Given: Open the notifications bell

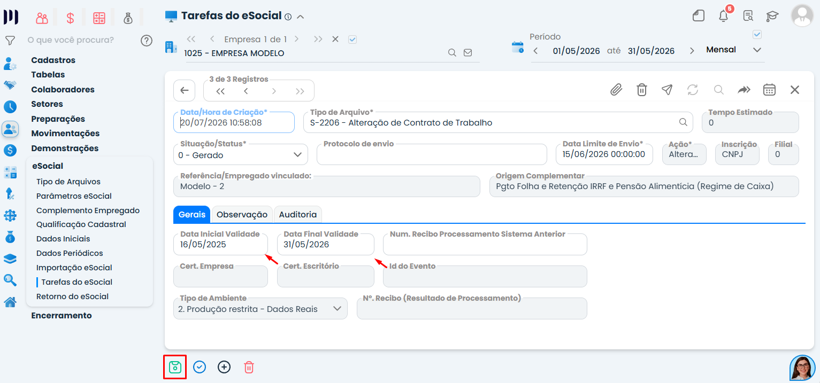Looking at the screenshot, I should coord(724,15).
